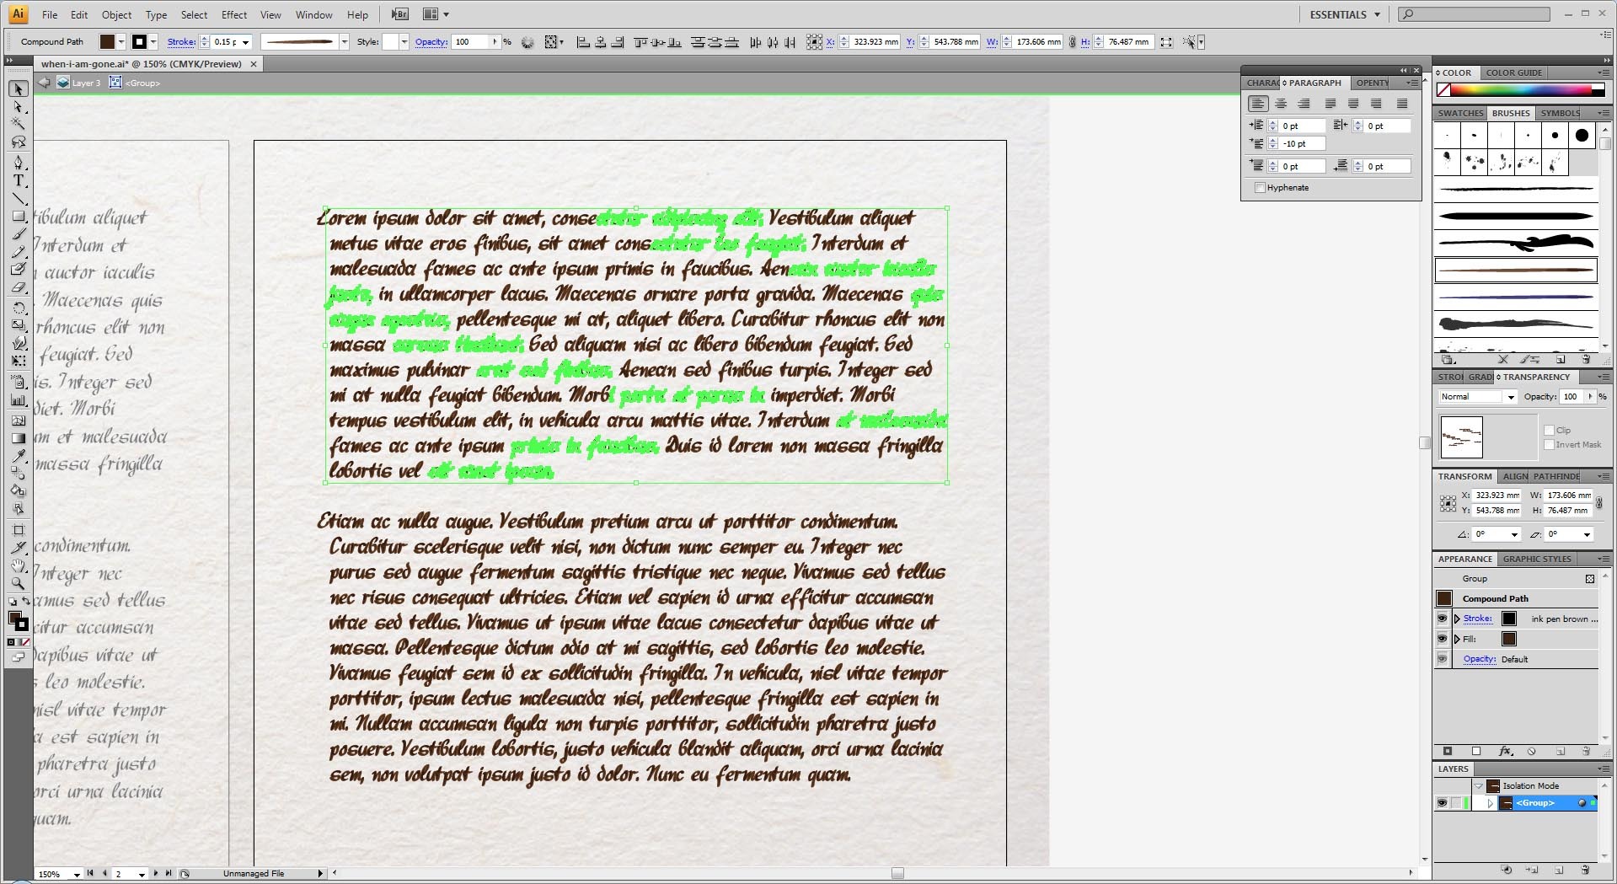Toggle Stroke visibility eye in Appearance
The width and height of the screenshot is (1617, 884).
tap(1442, 619)
